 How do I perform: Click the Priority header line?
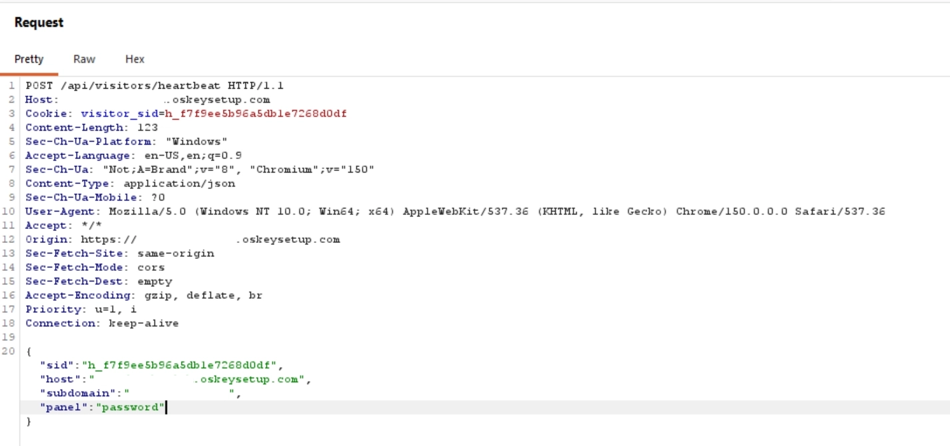tap(81, 310)
